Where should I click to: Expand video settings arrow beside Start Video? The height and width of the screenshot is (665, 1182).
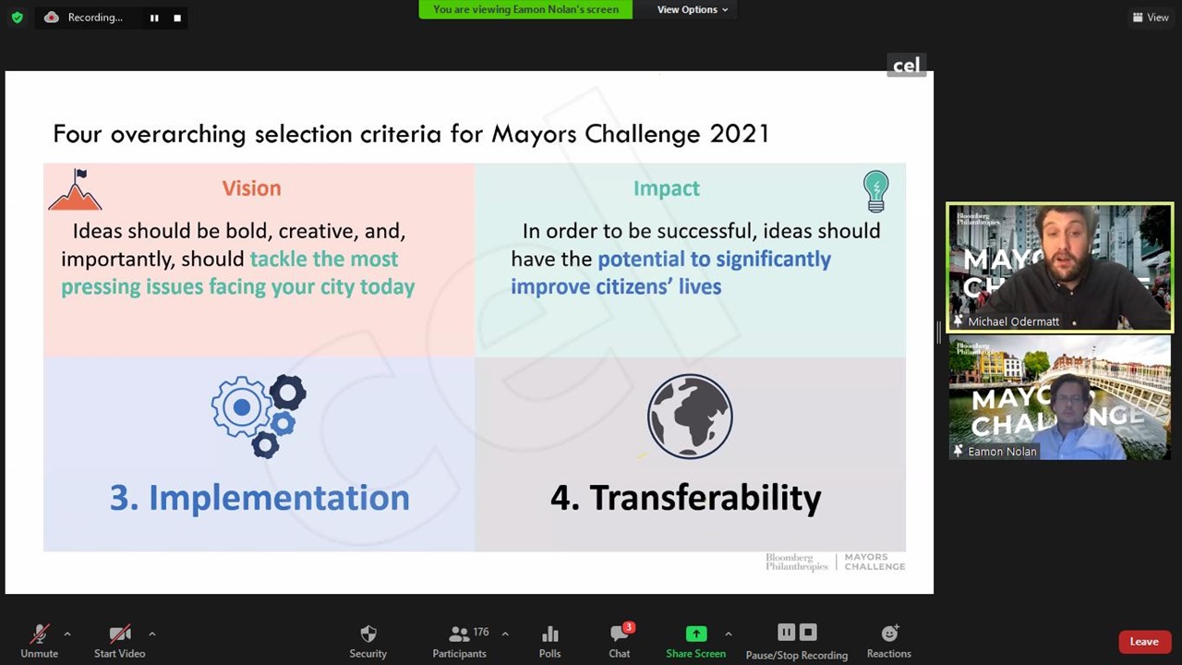coord(151,634)
